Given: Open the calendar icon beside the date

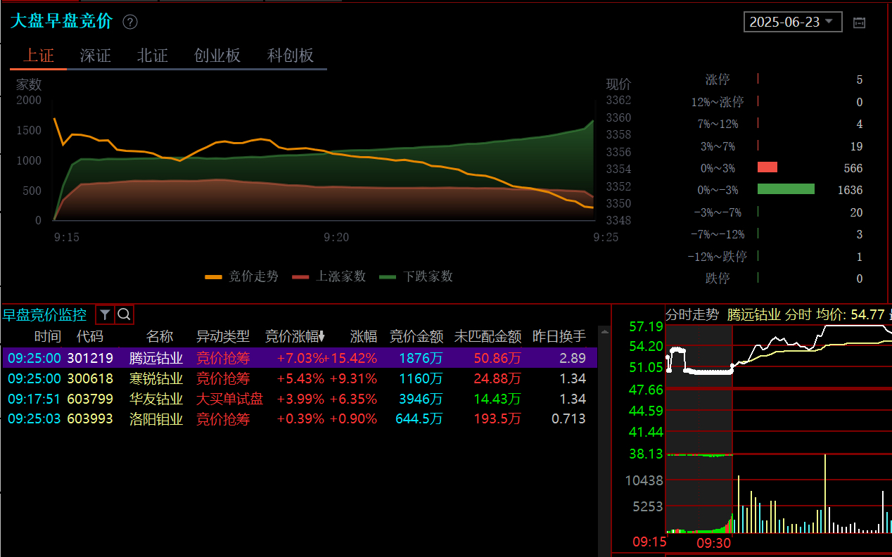Looking at the screenshot, I should (x=859, y=23).
